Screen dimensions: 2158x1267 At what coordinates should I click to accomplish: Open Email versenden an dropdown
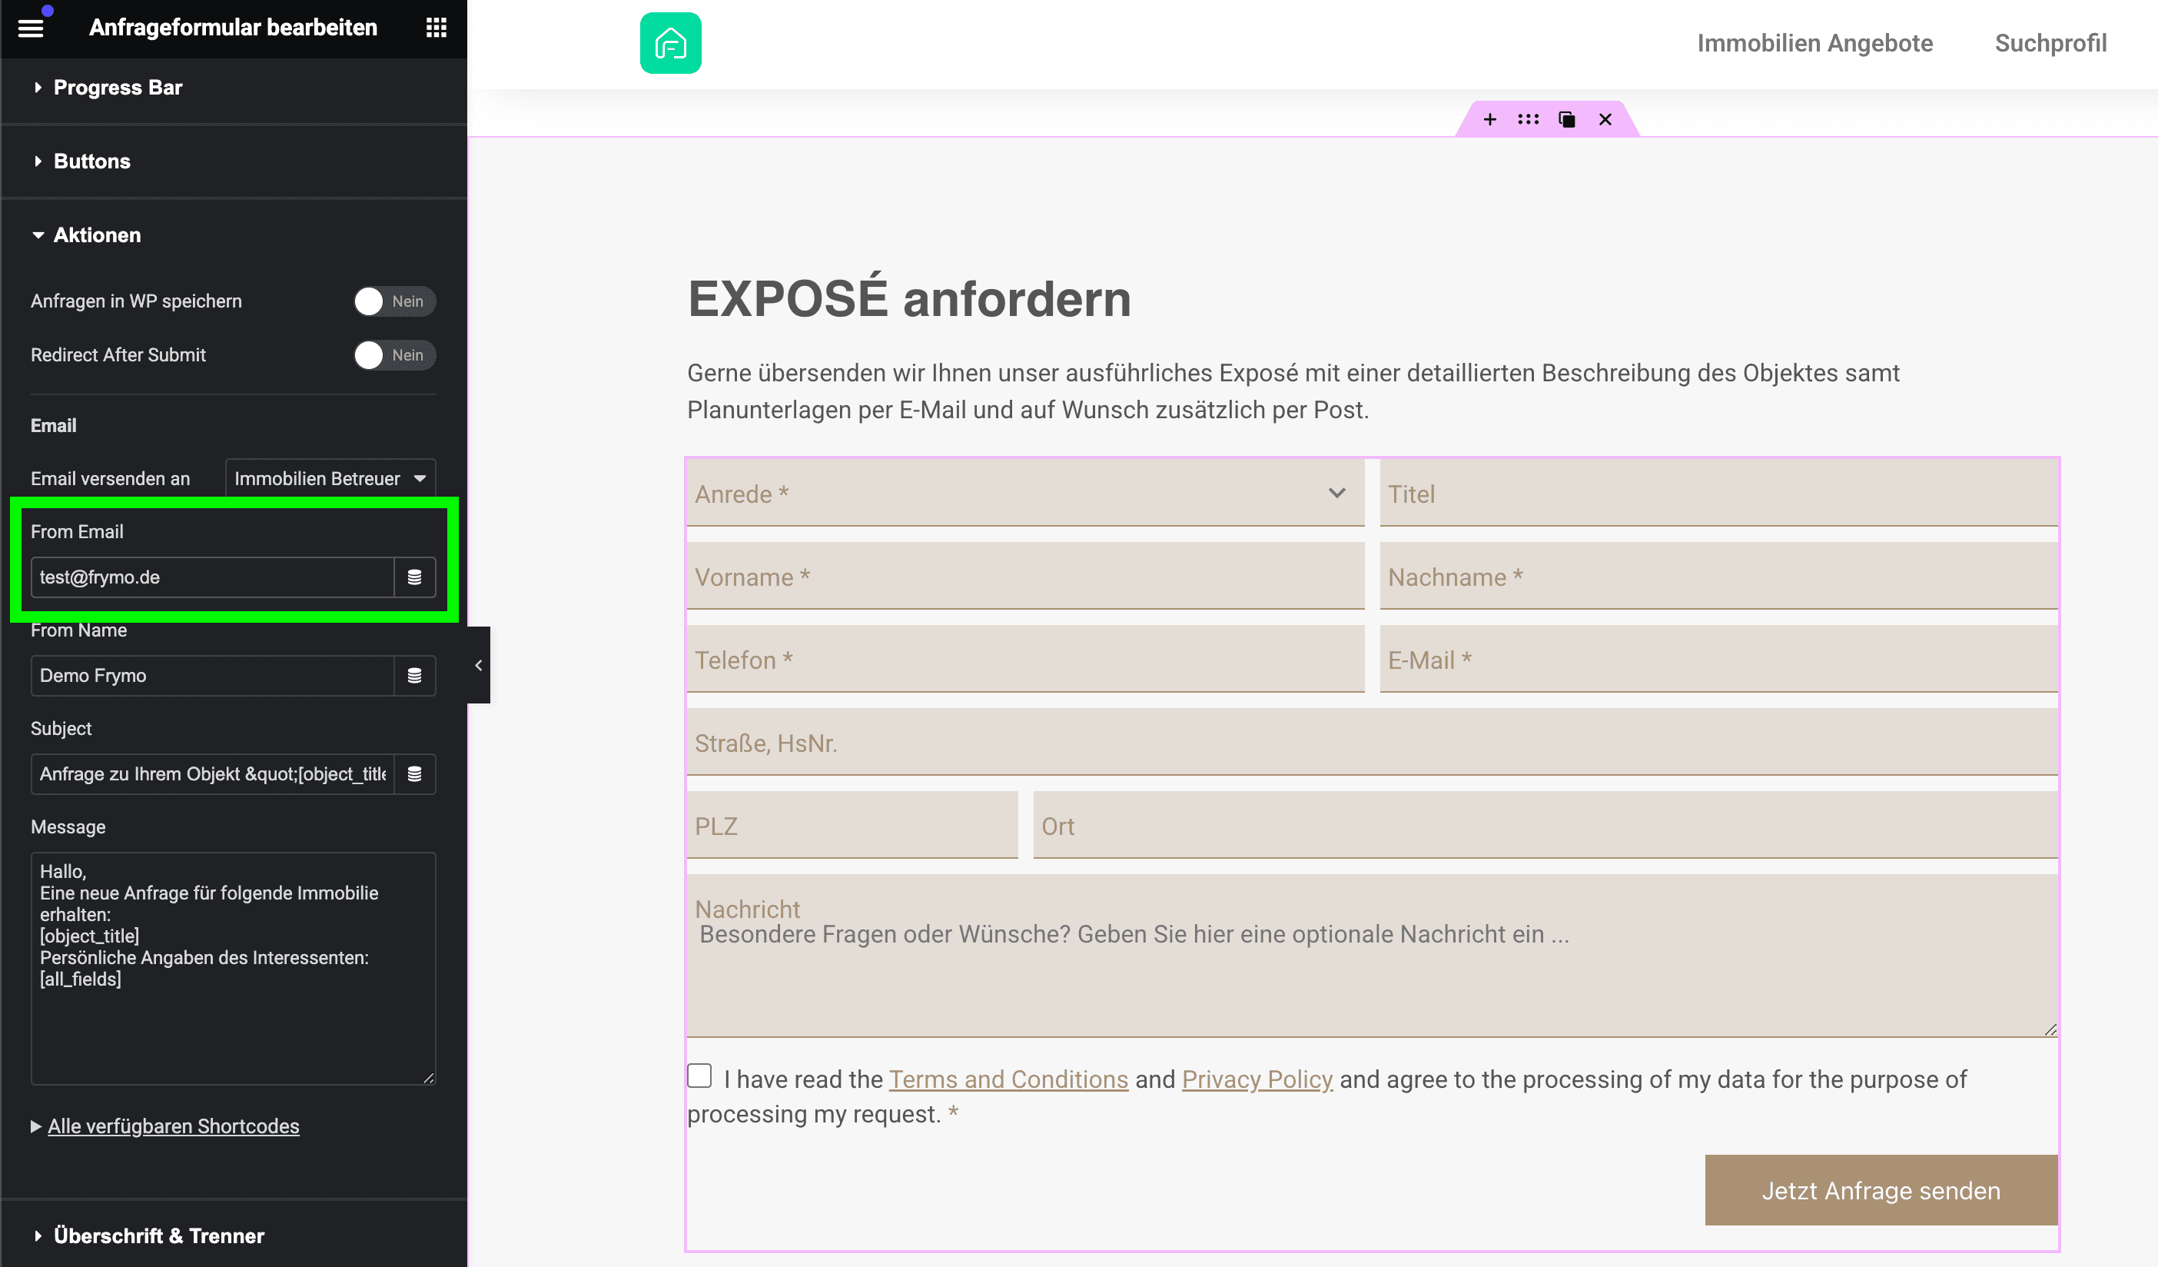coord(330,478)
